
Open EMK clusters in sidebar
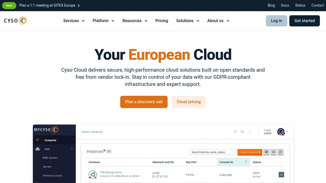coord(50,158)
